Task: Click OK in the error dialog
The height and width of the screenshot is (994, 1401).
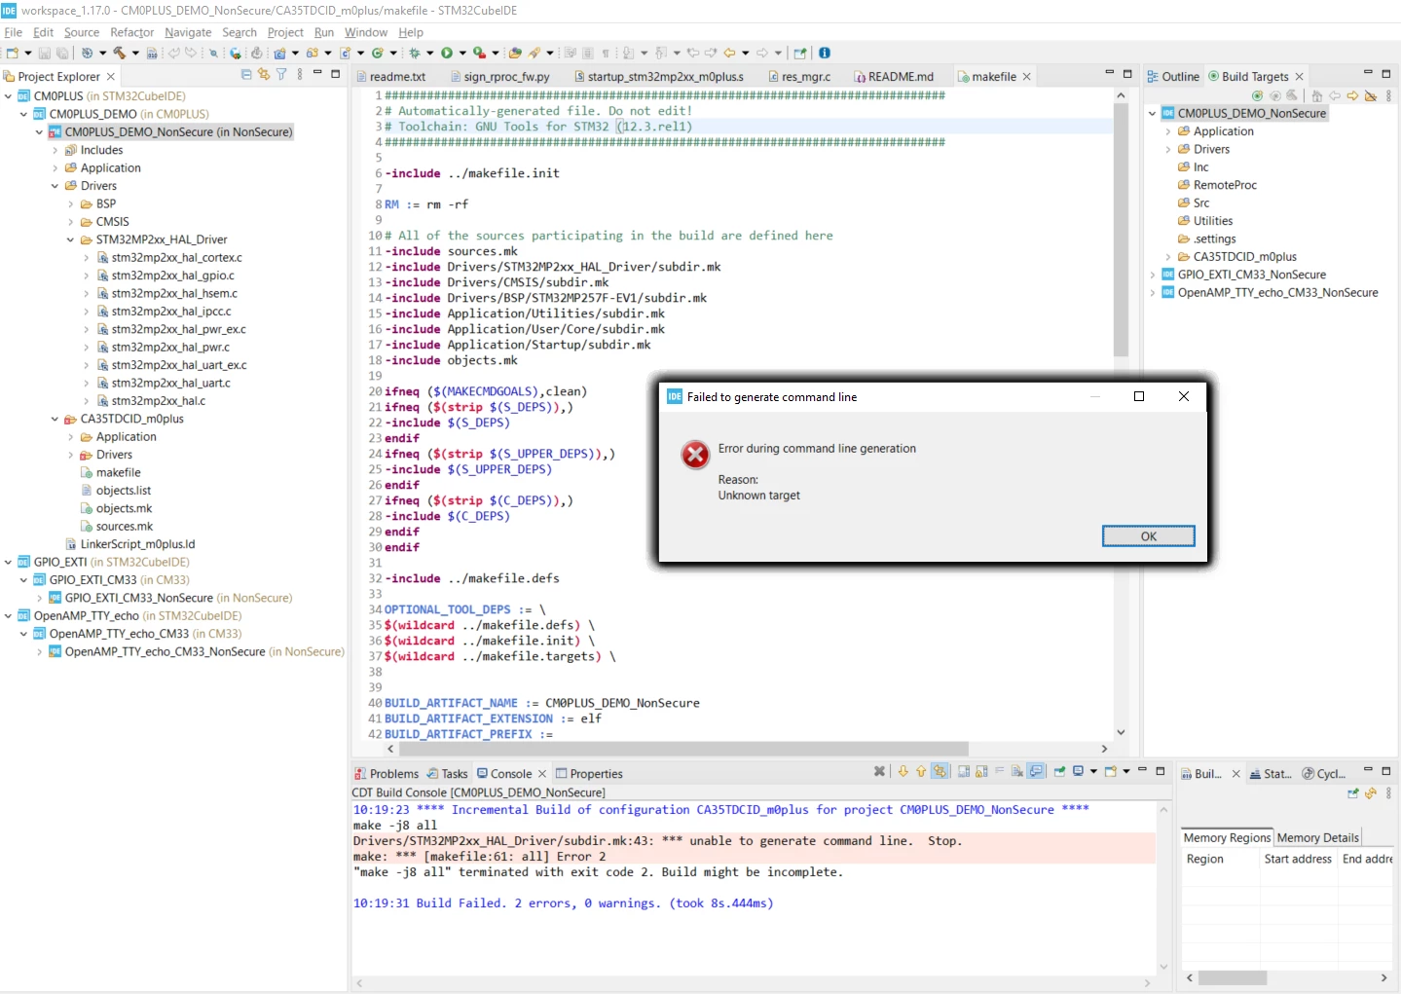Action: coord(1149,536)
